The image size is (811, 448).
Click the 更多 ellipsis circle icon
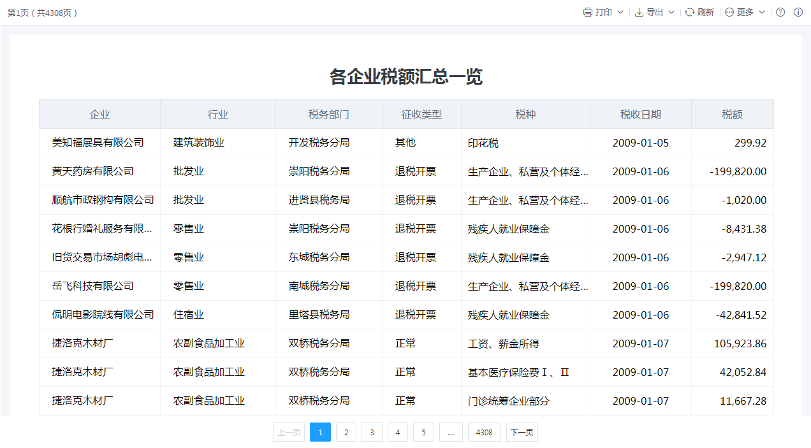tap(729, 12)
